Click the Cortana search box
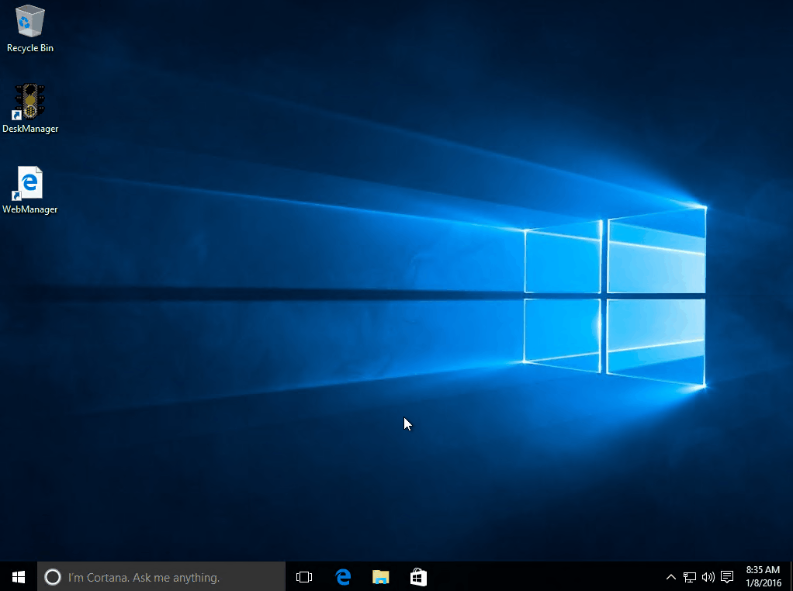Screen dimensions: 793x591 [x=161, y=577]
